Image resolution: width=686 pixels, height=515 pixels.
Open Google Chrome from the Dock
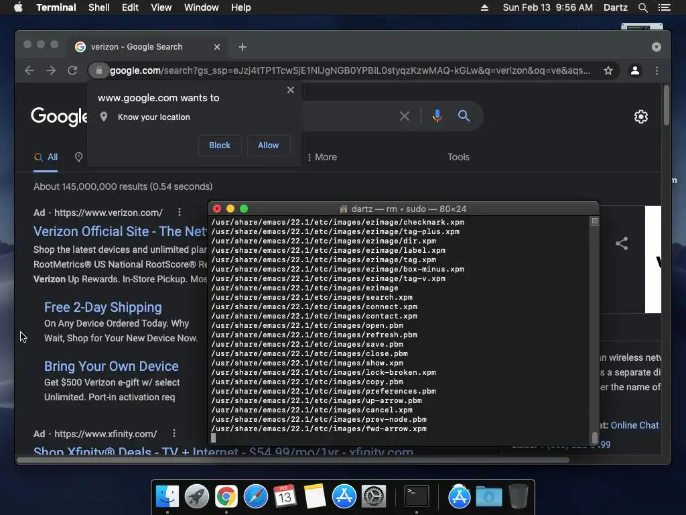[x=226, y=496]
